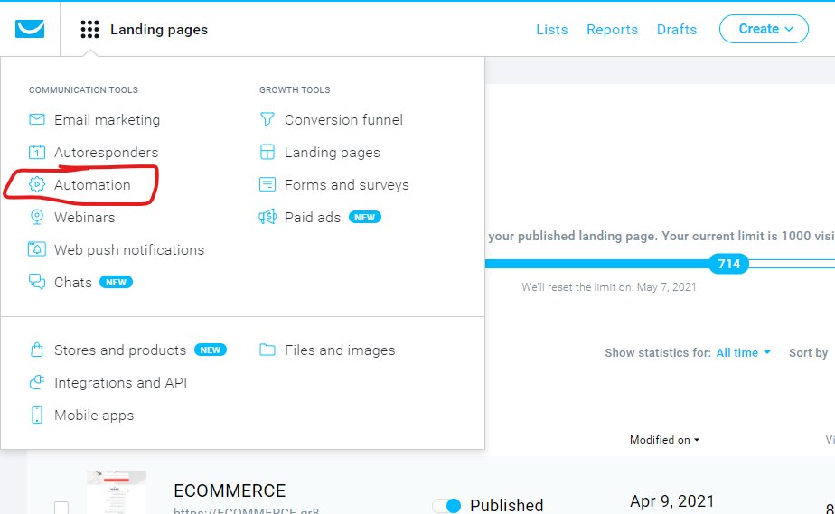The height and width of the screenshot is (514, 835).
Task: Expand the Create dropdown button
Action: pyautogui.click(x=764, y=29)
